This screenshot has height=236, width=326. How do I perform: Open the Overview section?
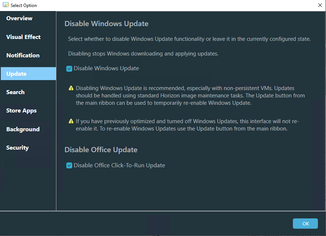[19, 18]
